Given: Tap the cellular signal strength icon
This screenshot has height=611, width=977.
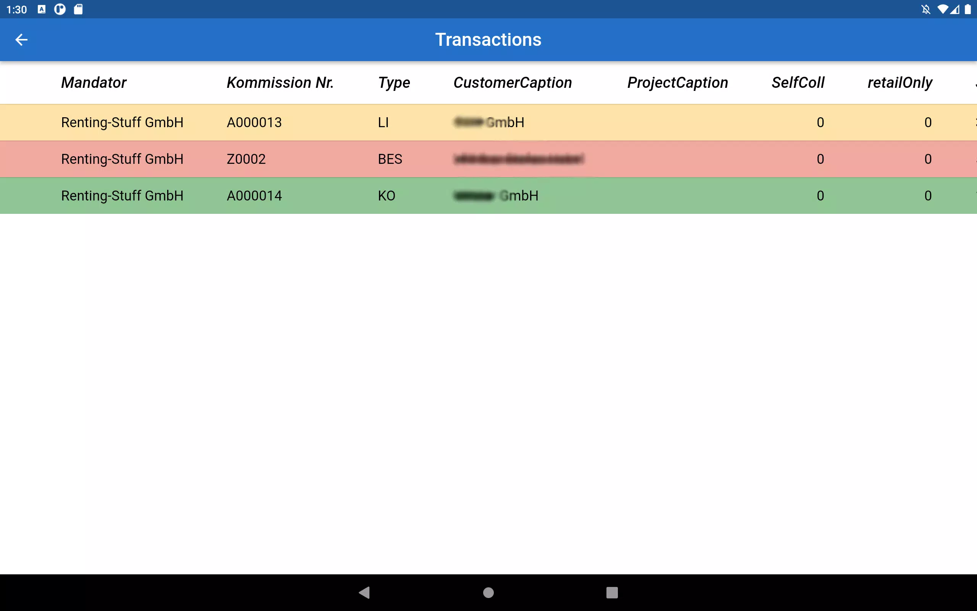Looking at the screenshot, I should point(954,9).
